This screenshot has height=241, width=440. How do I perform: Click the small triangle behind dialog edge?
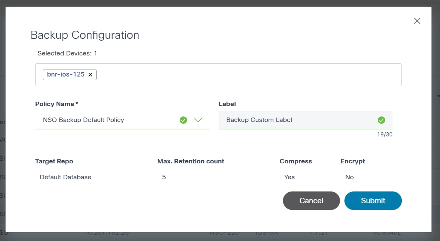point(438,96)
